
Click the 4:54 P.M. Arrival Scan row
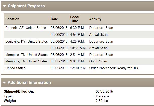click(79, 35)
